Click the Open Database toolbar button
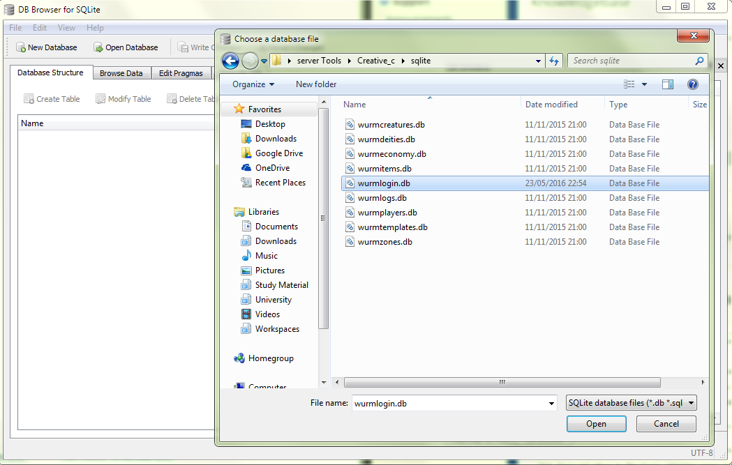The width and height of the screenshot is (732, 465). (x=126, y=47)
